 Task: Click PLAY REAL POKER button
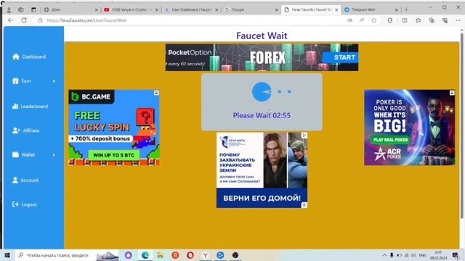(x=391, y=140)
